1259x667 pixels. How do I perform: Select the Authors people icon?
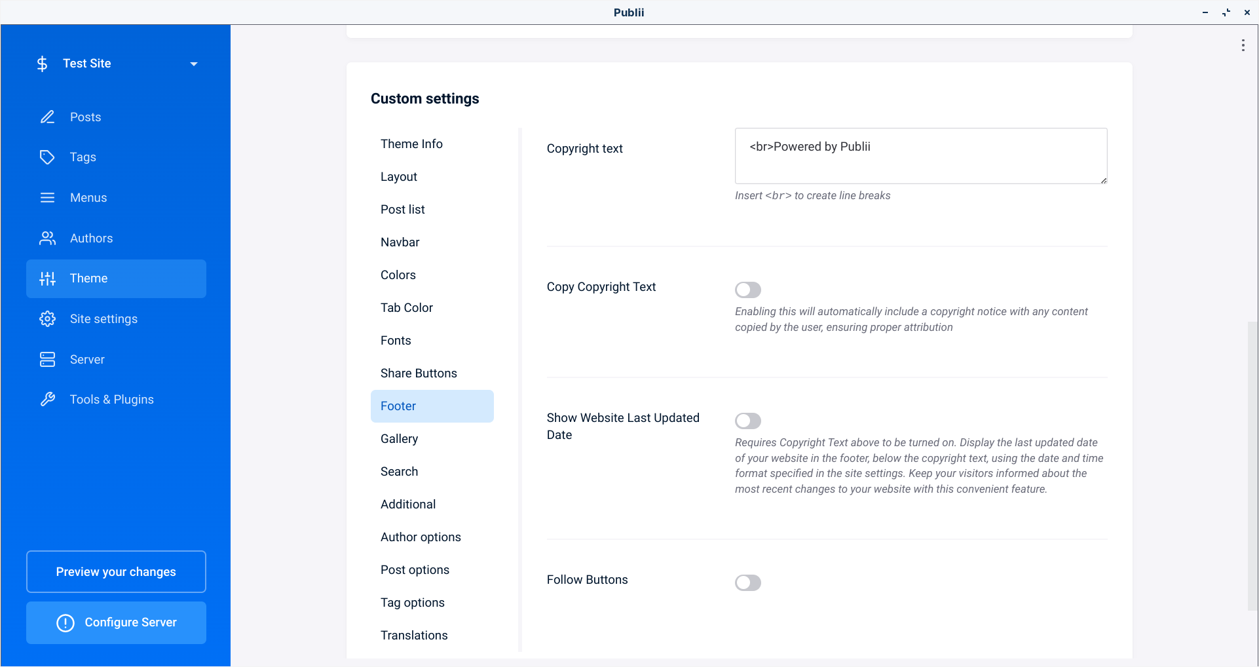coord(47,238)
